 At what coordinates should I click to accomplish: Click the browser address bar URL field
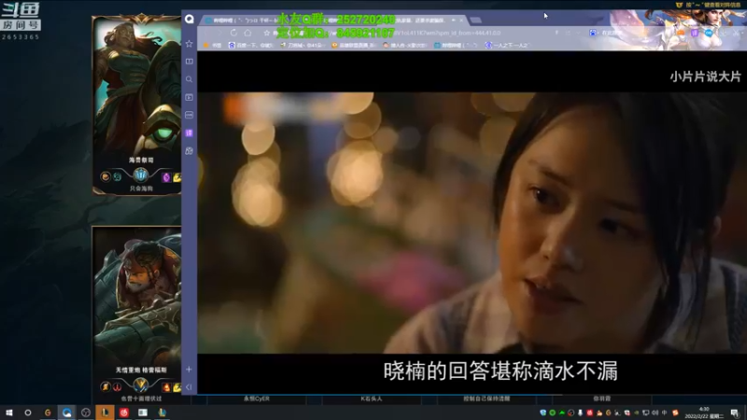(410, 33)
